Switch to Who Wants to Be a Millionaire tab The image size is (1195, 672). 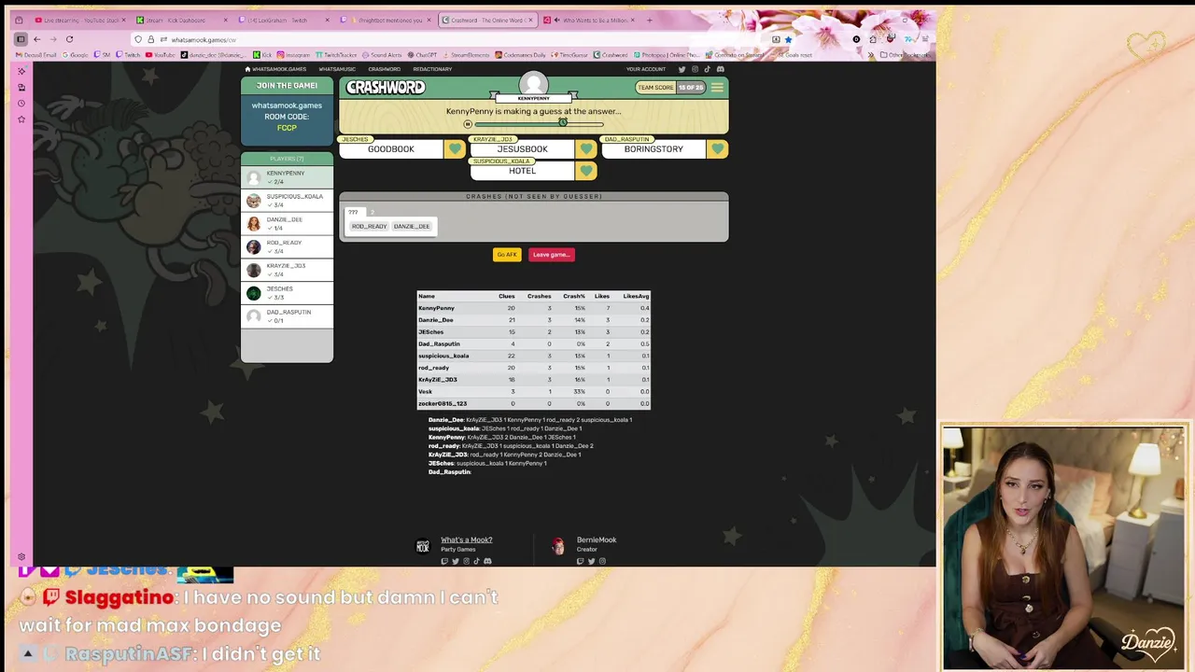pyautogui.click(x=588, y=20)
